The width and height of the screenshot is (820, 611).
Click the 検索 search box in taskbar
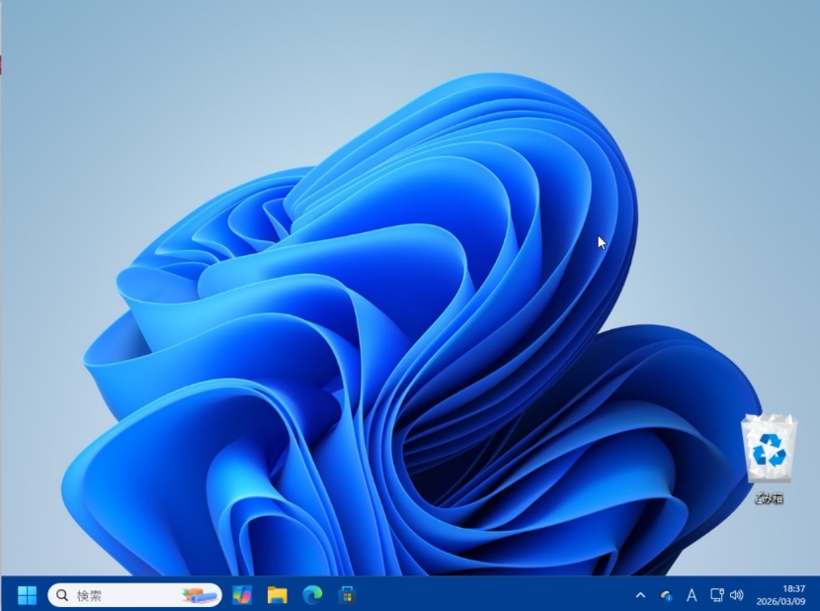(x=134, y=595)
